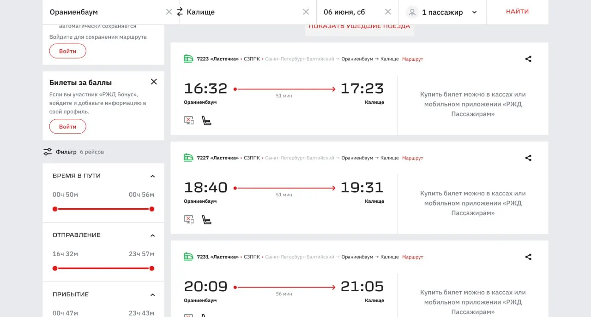Show departed trains link

tap(359, 26)
